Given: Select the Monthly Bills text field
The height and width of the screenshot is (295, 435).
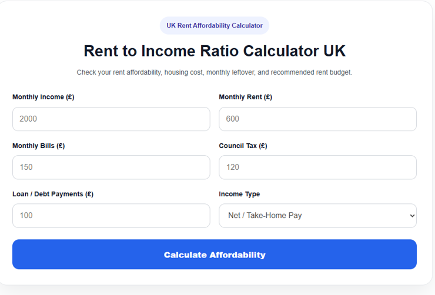Looking at the screenshot, I should 111,167.
